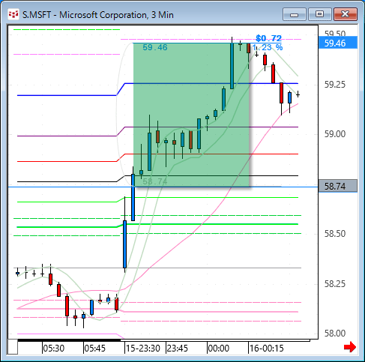Screen dimensions: 365x362
Task: Click the $0.72 measurement label
Action: point(269,38)
